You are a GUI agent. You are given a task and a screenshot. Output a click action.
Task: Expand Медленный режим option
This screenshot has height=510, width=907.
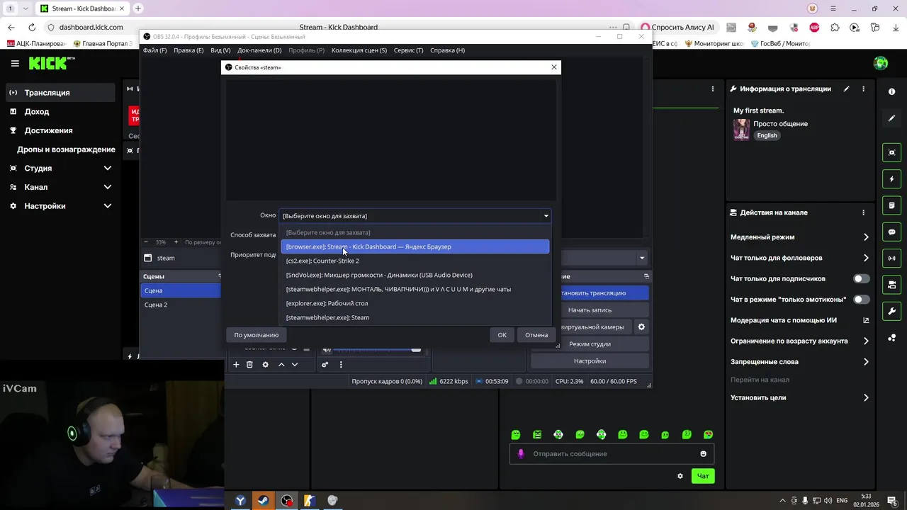point(866,237)
